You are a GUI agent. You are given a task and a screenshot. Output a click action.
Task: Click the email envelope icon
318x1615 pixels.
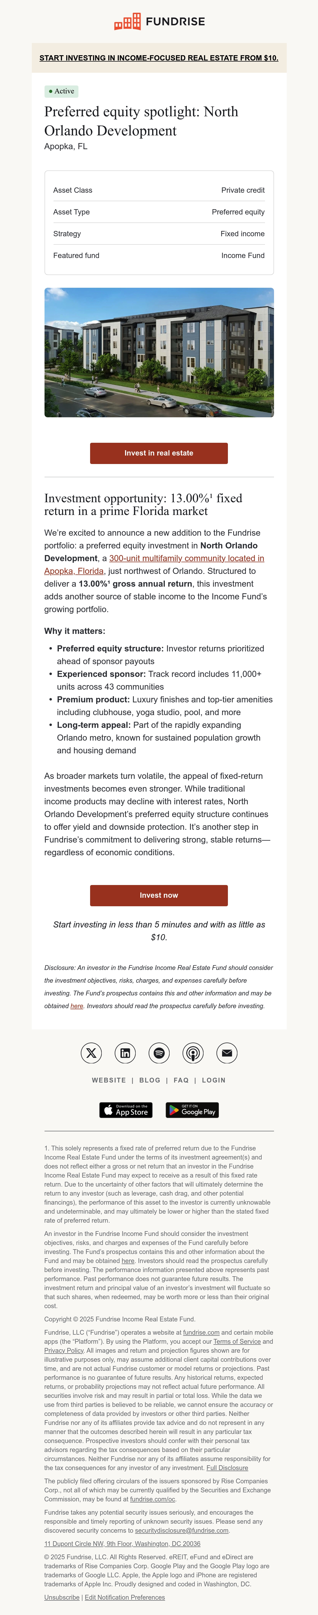coord(227,1053)
